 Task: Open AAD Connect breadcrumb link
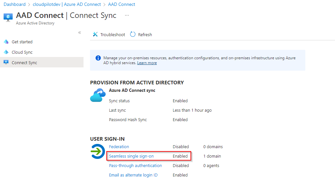[122, 4]
